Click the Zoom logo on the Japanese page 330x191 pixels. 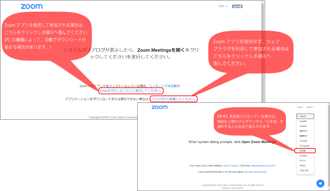point(32,6)
